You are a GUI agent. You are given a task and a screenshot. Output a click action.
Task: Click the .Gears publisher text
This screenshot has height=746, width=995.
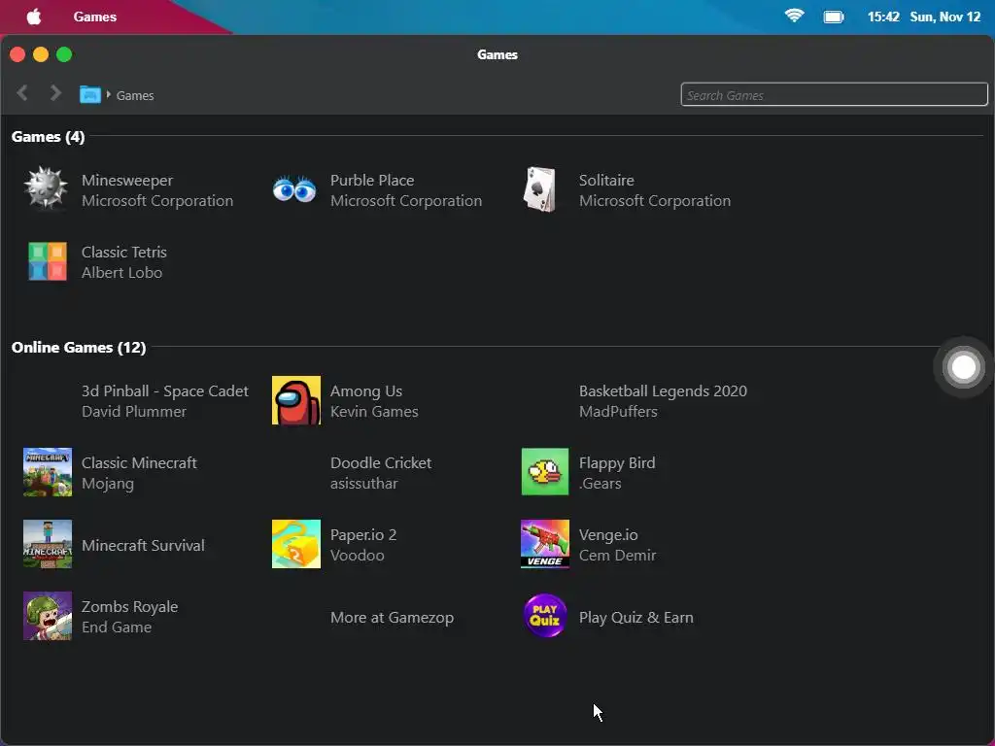coord(600,484)
